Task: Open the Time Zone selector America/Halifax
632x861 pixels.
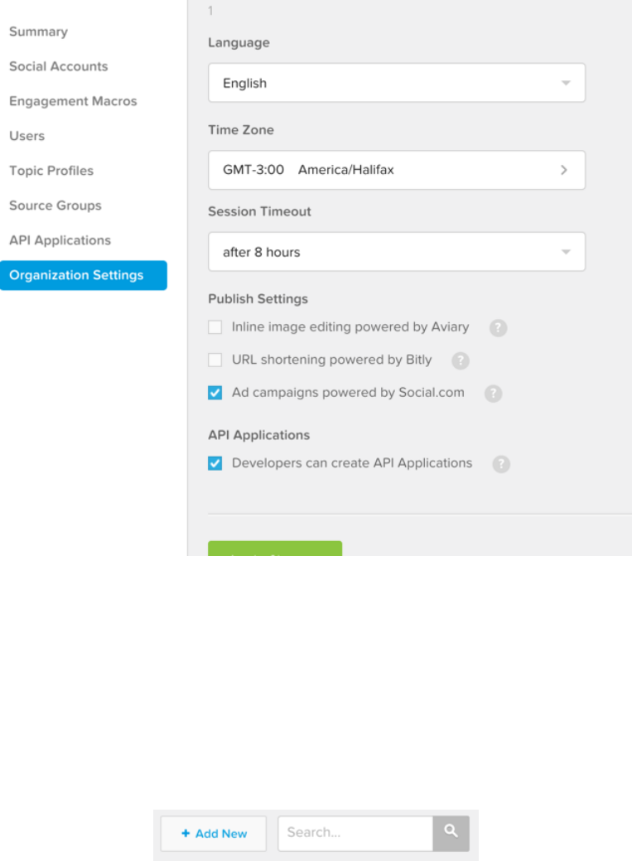Action: point(396,170)
